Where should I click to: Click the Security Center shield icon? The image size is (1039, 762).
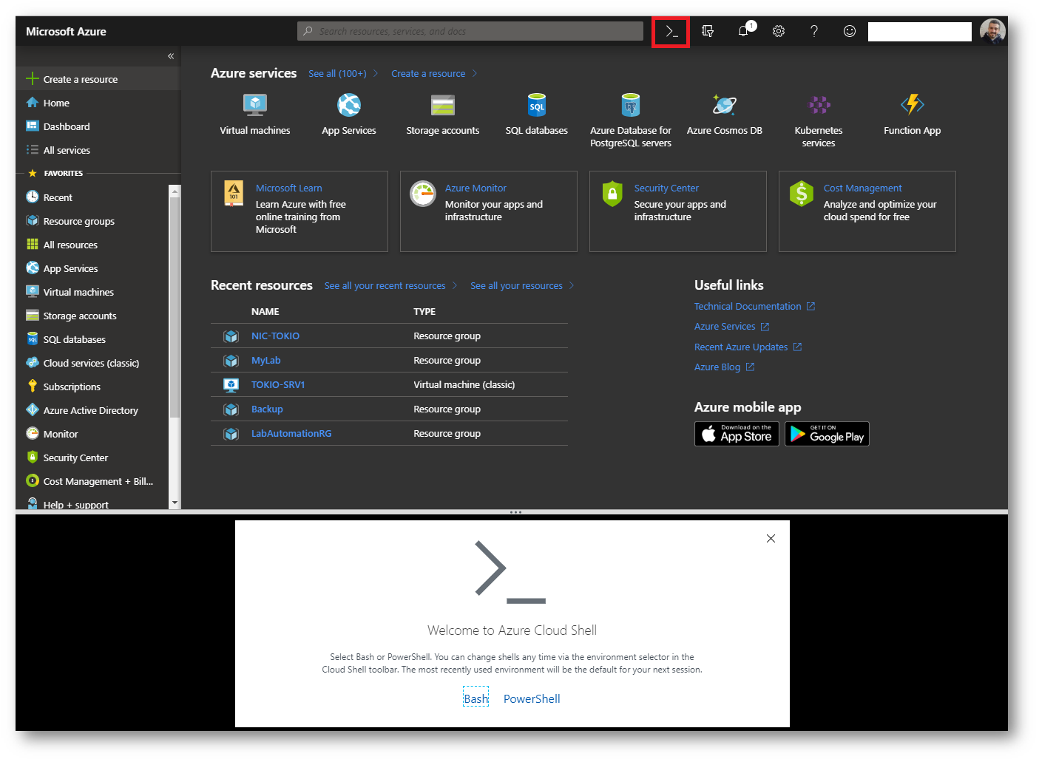(x=612, y=194)
